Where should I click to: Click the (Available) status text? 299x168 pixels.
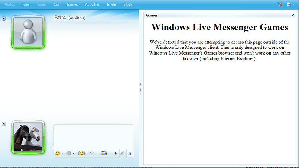coord(77,18)
